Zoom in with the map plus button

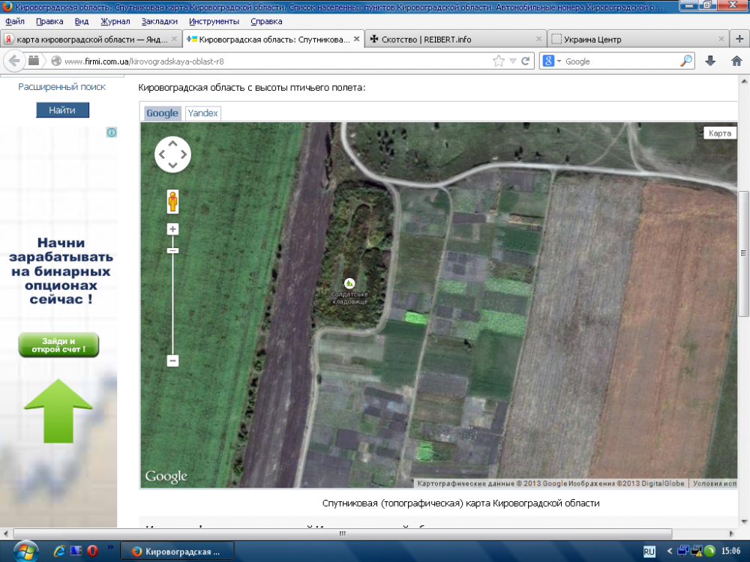point(172,229)
